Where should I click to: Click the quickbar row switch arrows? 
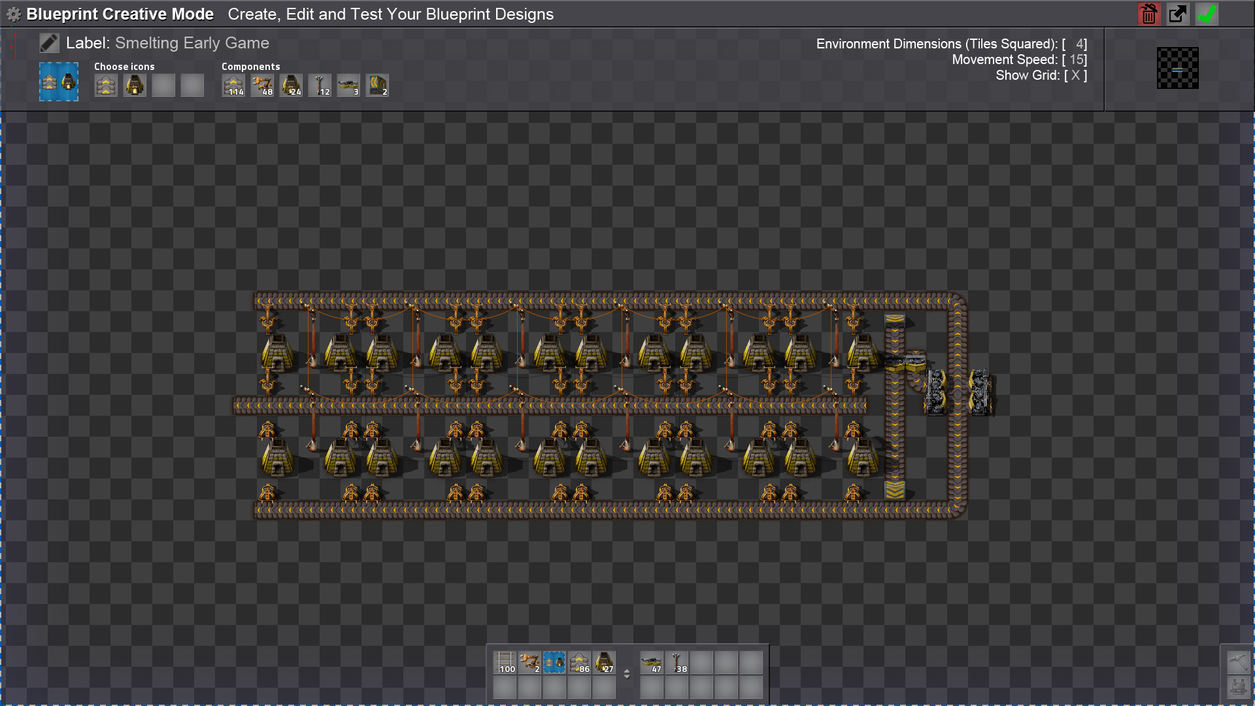click(627, 674)
